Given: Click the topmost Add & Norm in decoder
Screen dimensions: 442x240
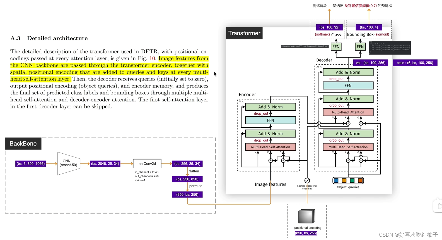Looking at the screenshot, I should 348,72.
